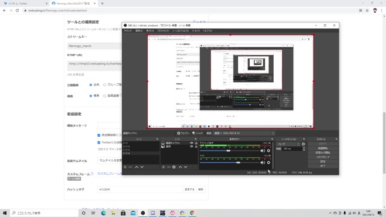Select the fourth scene in the list
The height and width of the screenshot is (217, 386).
tap(141, 153)
